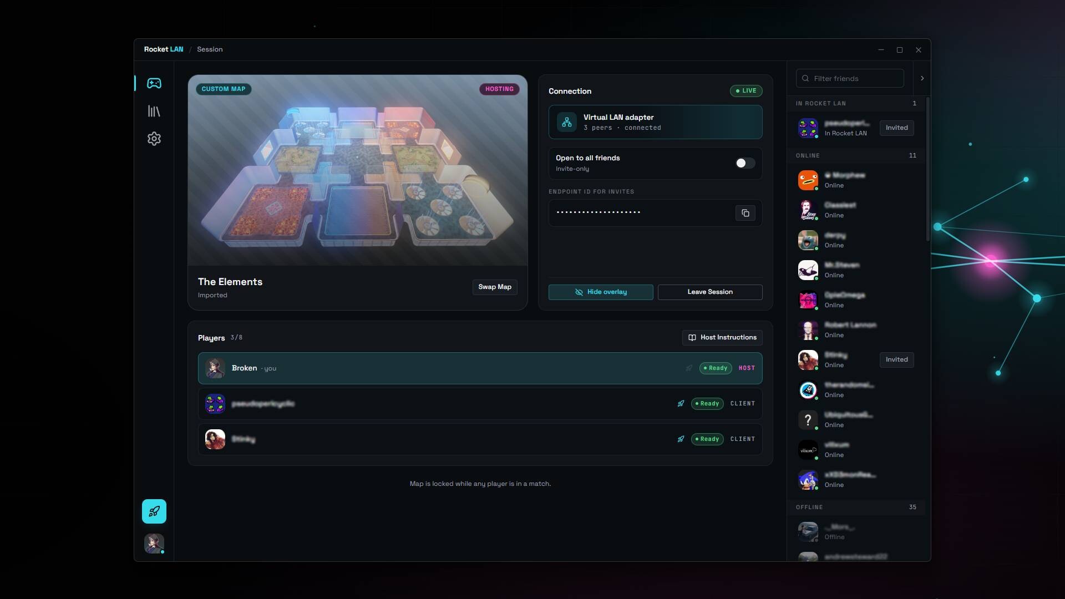This screenshot has width=1065, height=599.
Task: Click the purple avatar in second player row
Action: click(x=215, y=404)
